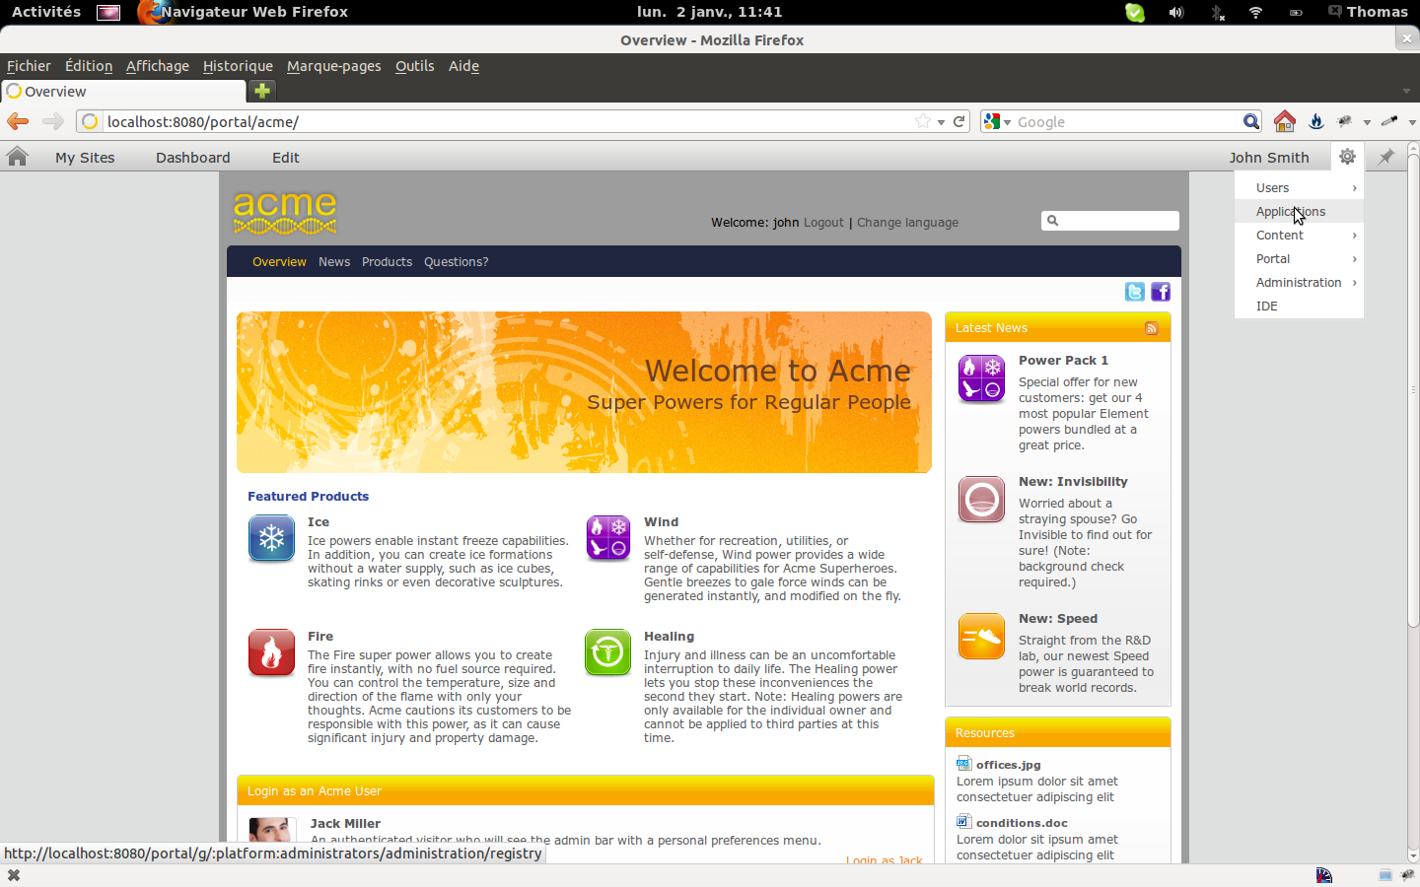
Task: Click the Speed news icon
Action: click(x=981, y=637)
